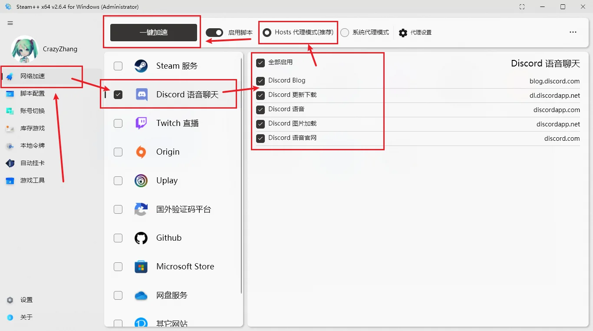Click the Github octocat icon
Screen dimensions: 593x331
[x=141, y=238]
